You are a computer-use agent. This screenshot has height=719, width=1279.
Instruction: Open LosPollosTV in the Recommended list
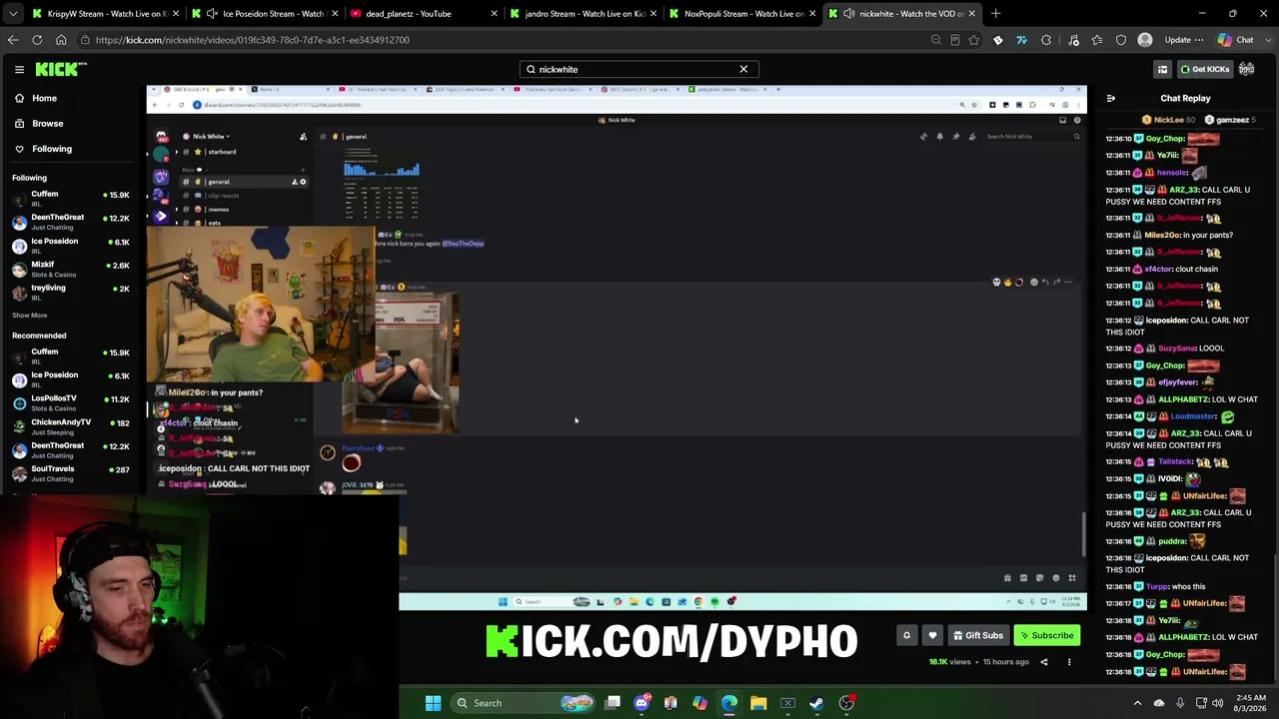(x=70, y=402)
